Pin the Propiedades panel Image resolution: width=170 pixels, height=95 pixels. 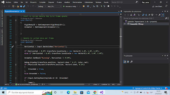165,56
